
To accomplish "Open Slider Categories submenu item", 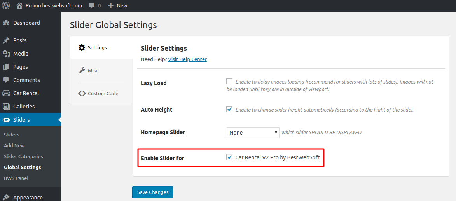I will pyautogui.click(x=23, y=157).
